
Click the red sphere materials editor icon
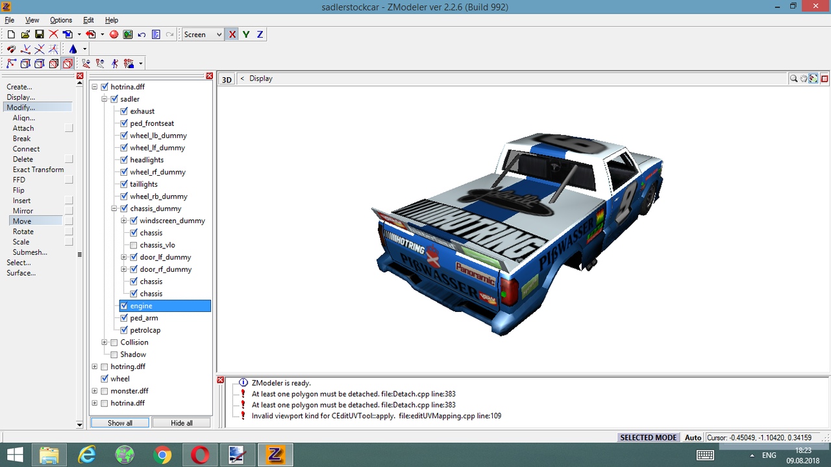pyautogui.click(x=114, y=34)
